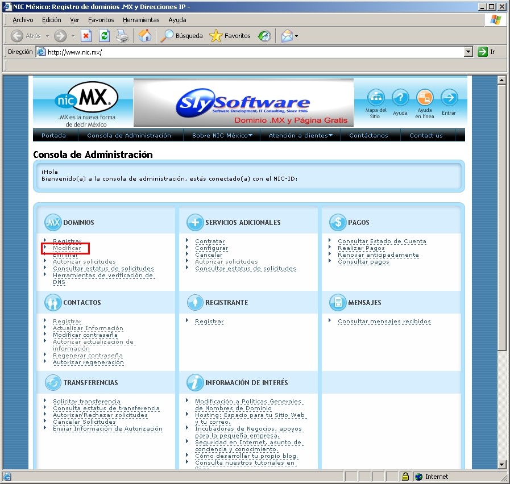Click the scrollbar up arrow
The image size is (510, 484).
coord(501,80)
